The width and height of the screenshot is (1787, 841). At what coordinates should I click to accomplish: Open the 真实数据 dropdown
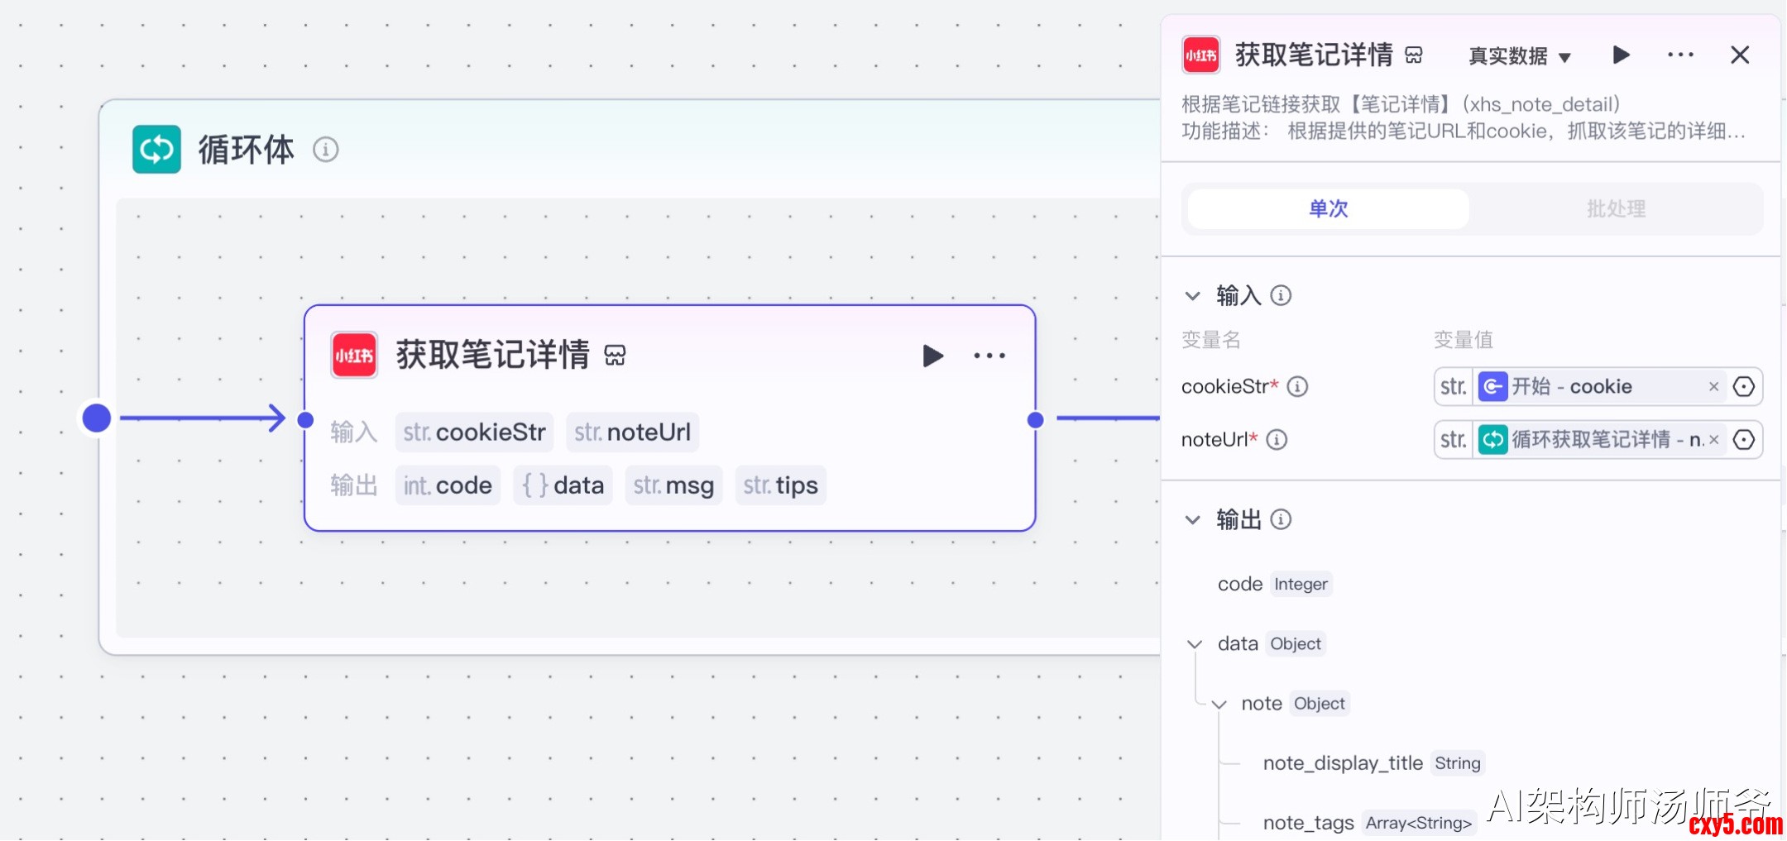point(1519,56)
